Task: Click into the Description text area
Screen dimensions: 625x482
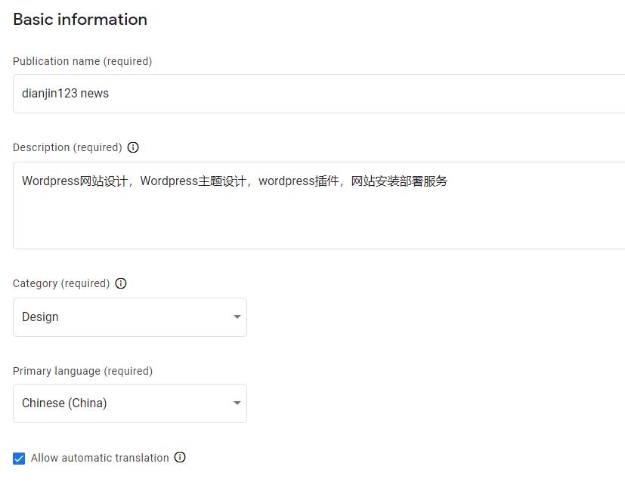Action: tap(319, 205)
